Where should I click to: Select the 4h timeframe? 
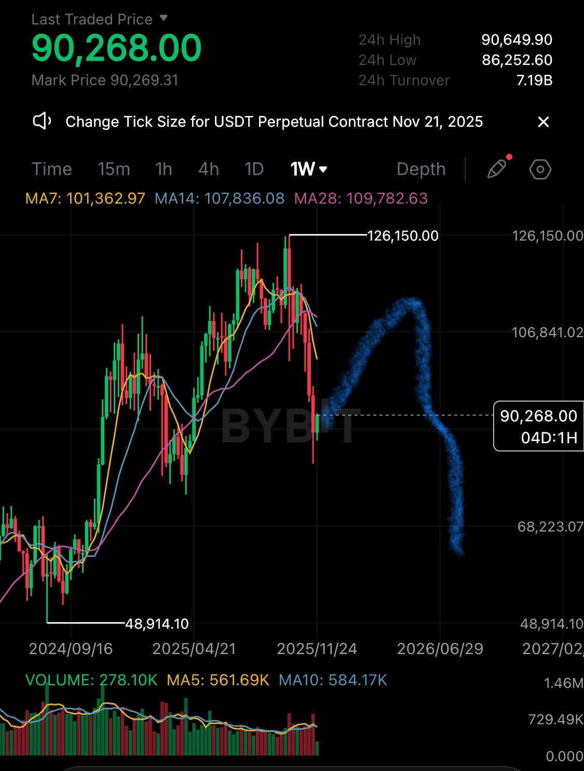click(x=209, y=169)
